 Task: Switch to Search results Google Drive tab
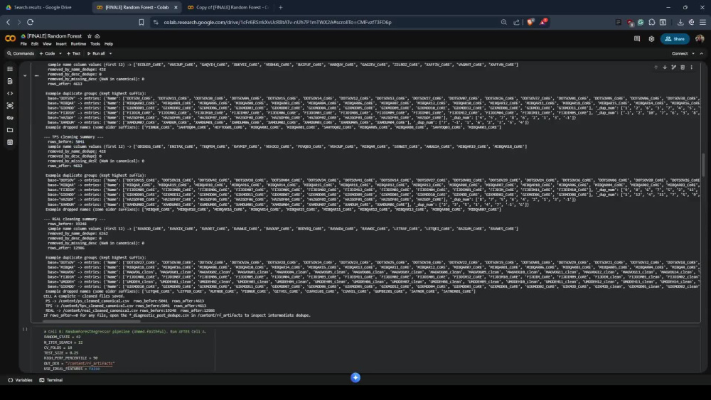44,7
